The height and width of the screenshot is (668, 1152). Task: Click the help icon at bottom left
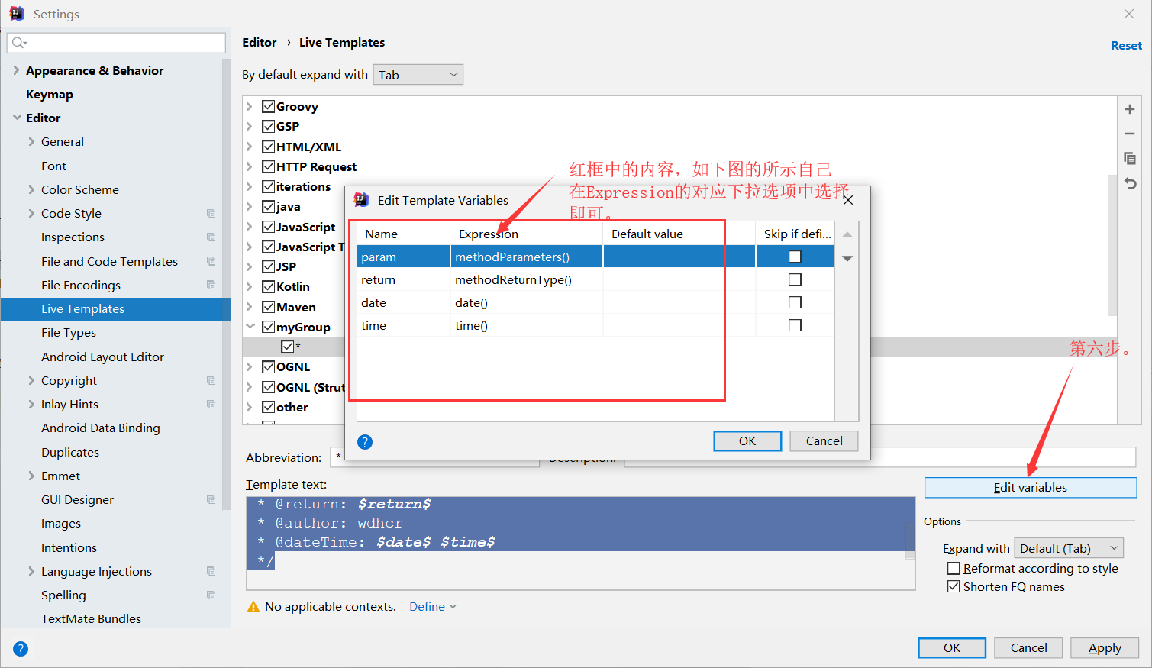[x=20, y=648]
